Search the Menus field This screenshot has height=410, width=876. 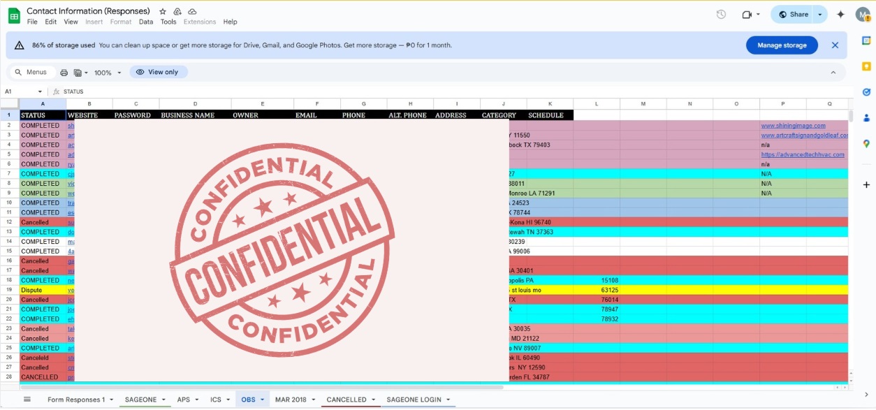click(31, 72)
